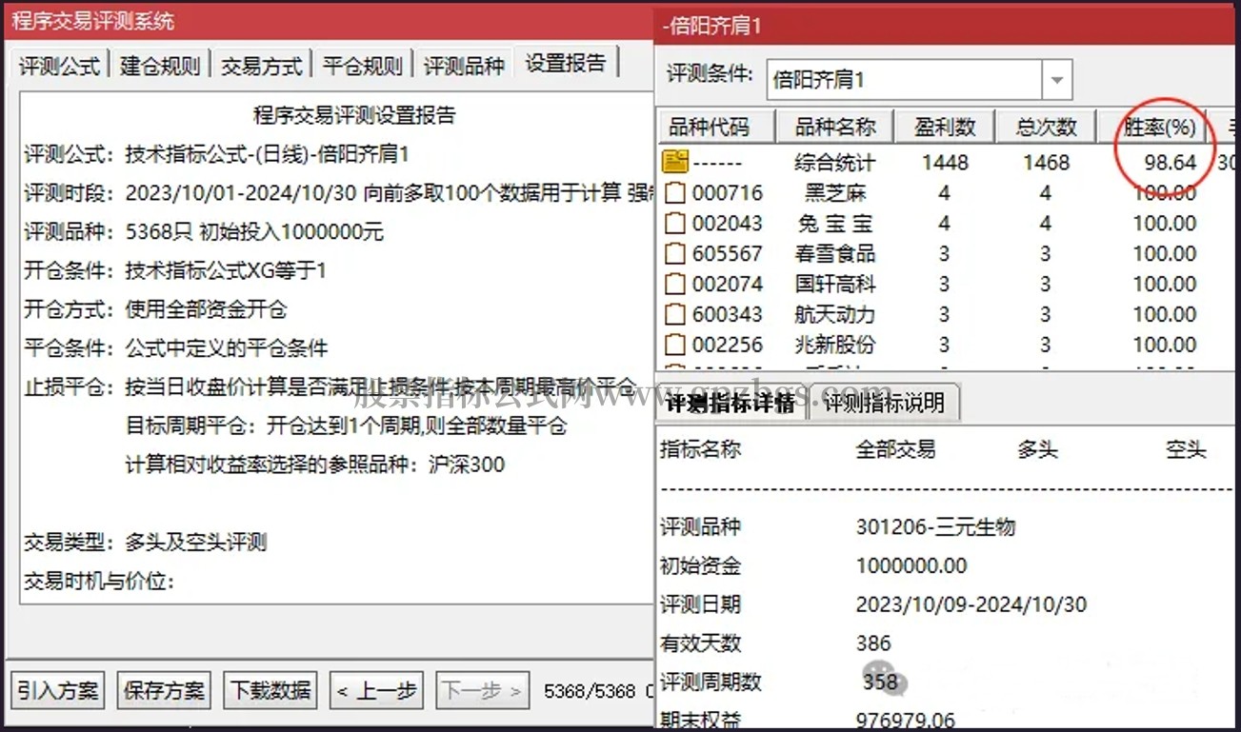Screen dimensions: 1241x732
Task: Select stock code 605567
Action: click(x=728, y=254)
